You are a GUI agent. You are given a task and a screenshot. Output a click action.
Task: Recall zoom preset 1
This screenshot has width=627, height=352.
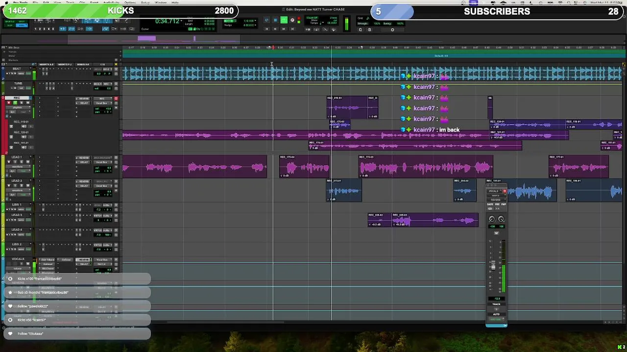point(35,29)
